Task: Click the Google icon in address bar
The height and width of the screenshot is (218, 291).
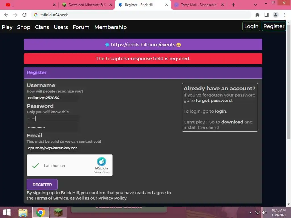Action: (36, 15)
